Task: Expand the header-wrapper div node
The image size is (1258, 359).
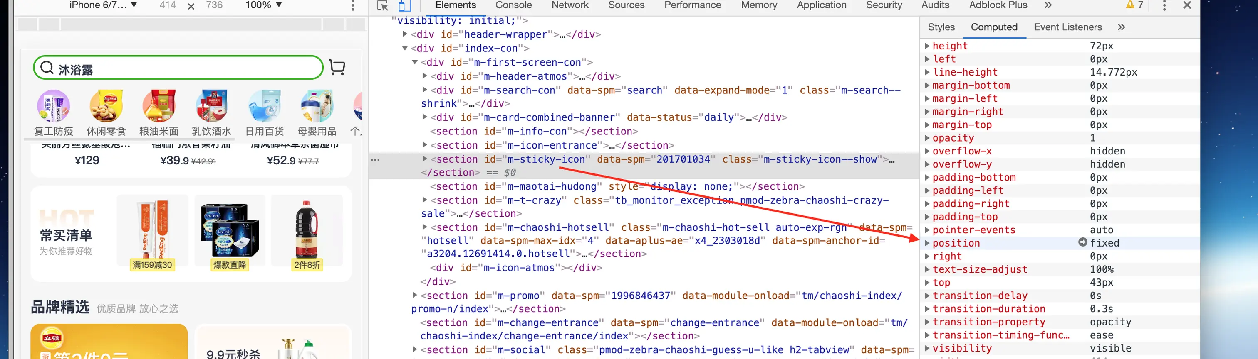Action: 404,34
